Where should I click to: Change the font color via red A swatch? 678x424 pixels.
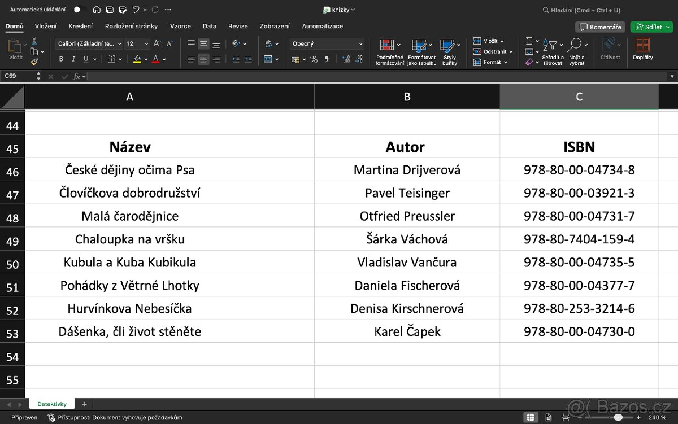(156, 59)
